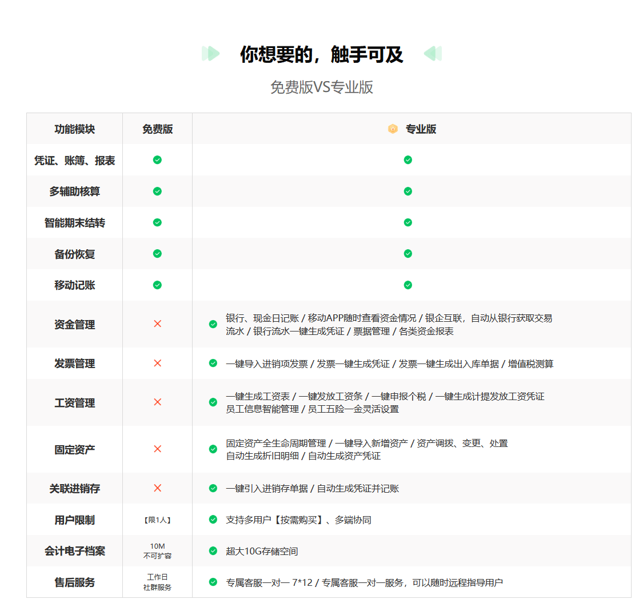Viewport: 639px width, 611px height.
Task: Click the crown icon beside 专业版
Action: (x=392, y=129)
